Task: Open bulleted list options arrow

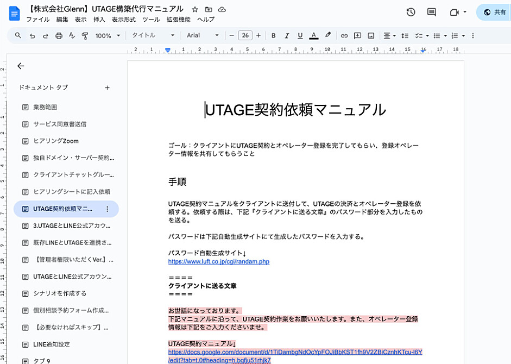Action: pyautogui.click(x=445, y=35)
